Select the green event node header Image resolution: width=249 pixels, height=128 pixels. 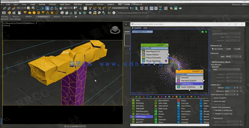tap(154, 45)
